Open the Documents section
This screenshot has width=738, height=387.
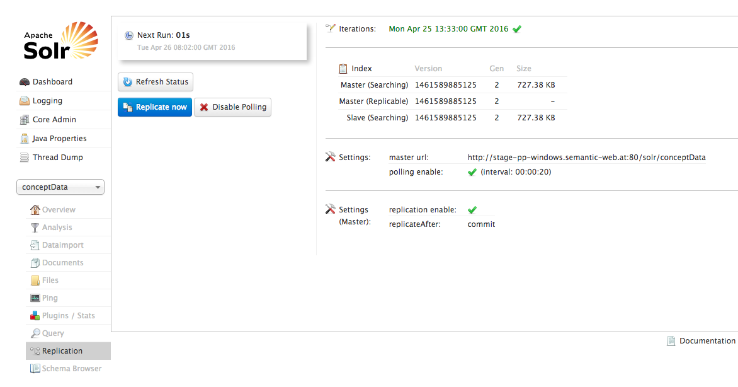tap(62, 263)
